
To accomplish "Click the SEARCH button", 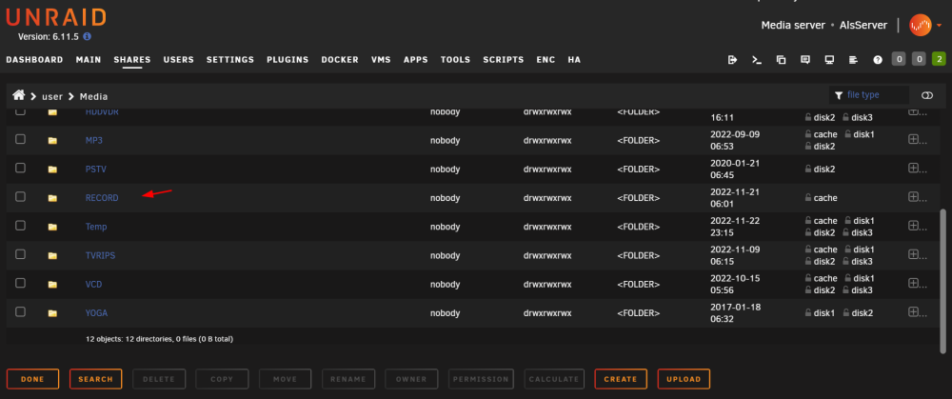I will tap(96, 379).
